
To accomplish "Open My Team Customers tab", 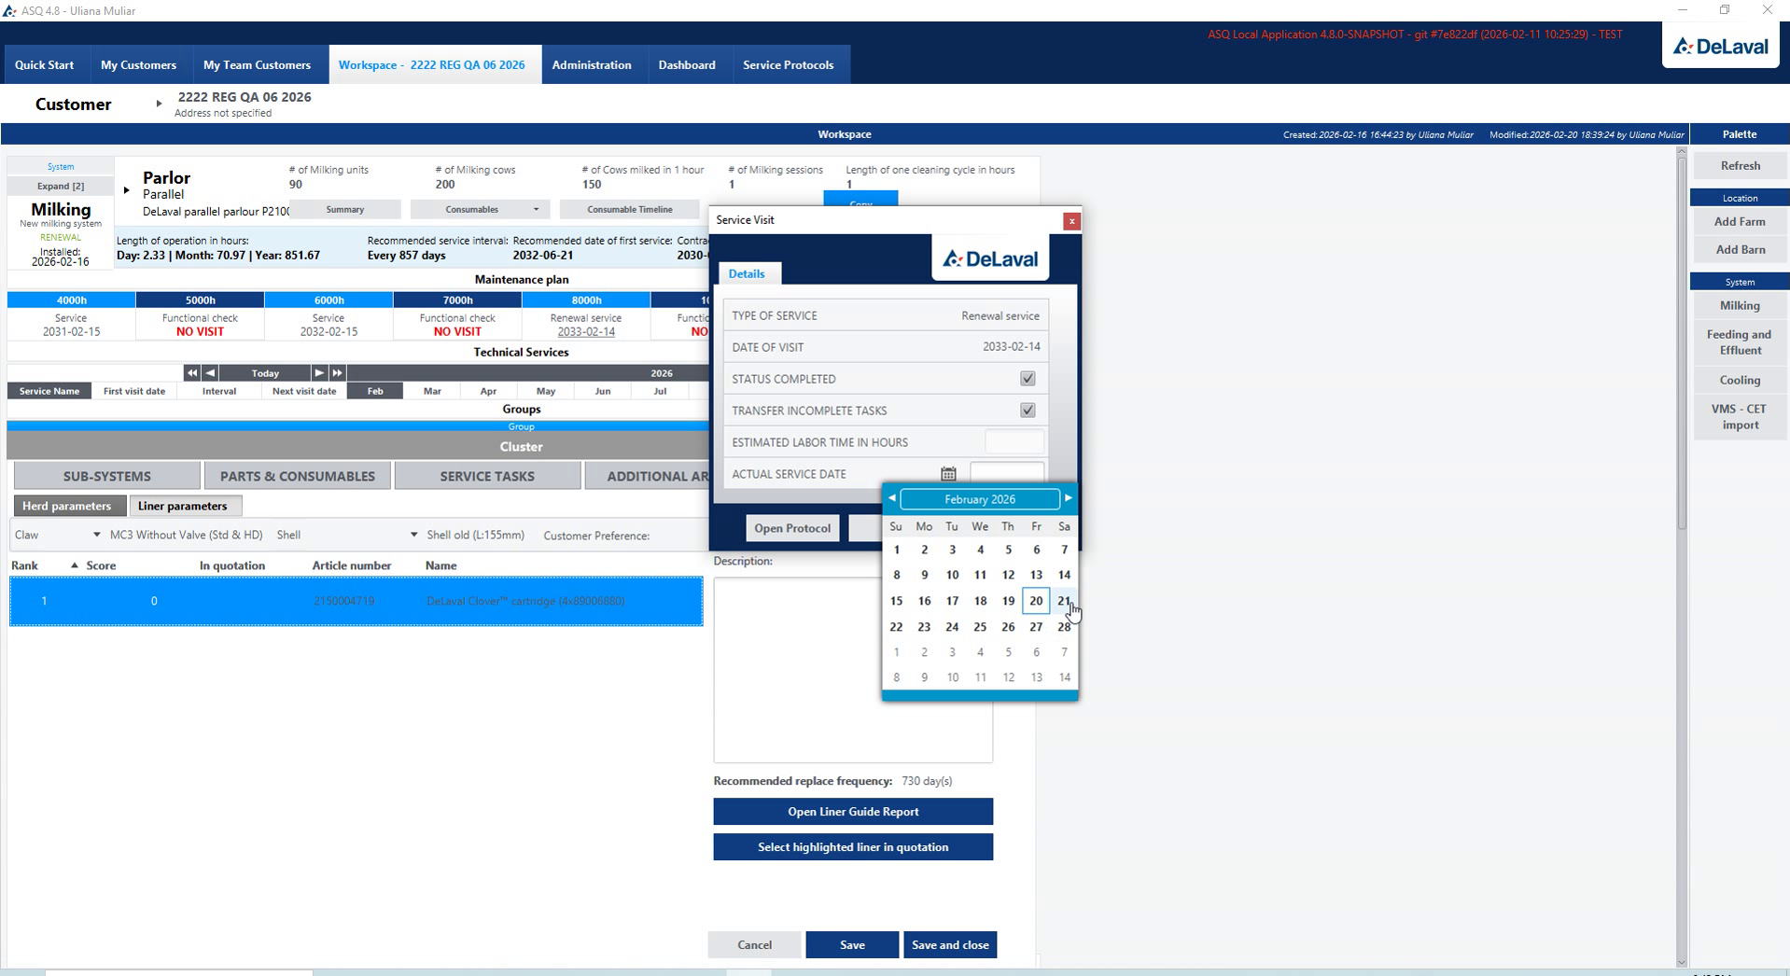I will tap(257, 65).
